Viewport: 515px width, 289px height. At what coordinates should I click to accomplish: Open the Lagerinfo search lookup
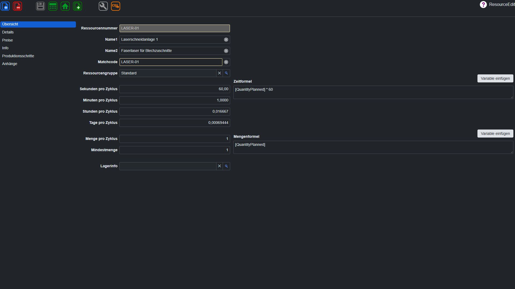coord(226,166)
